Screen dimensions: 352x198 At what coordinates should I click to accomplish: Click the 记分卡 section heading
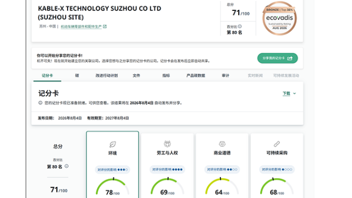click(x=48, y=94)
